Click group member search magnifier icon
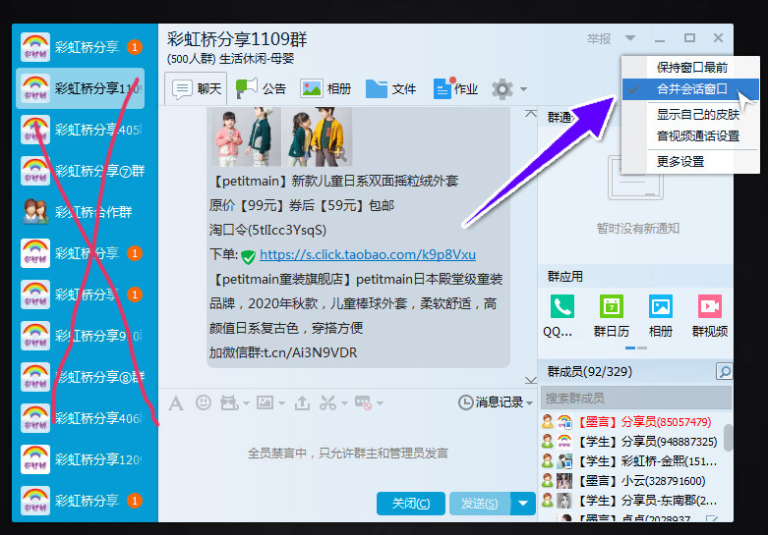The image size is (768, 535). 724,372
